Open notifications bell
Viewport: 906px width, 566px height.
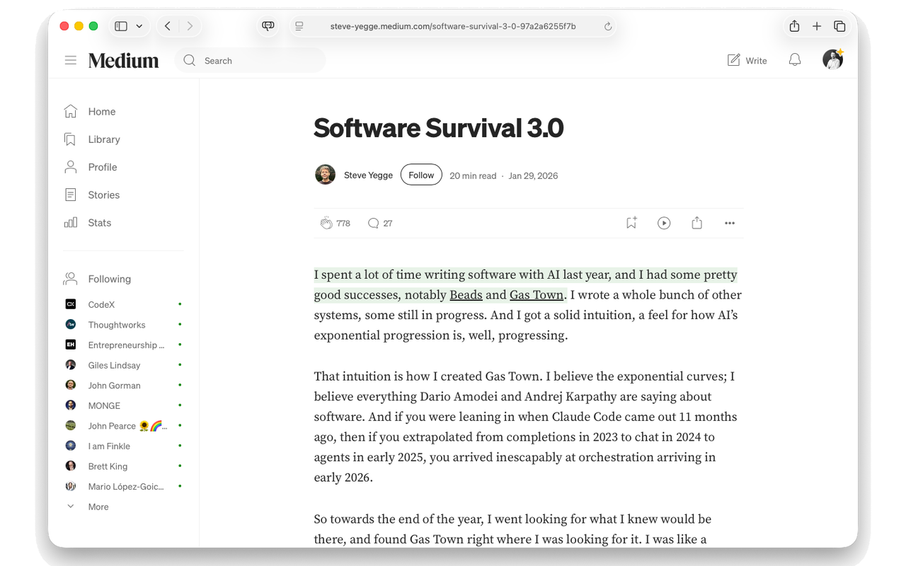tap(795, 60)
